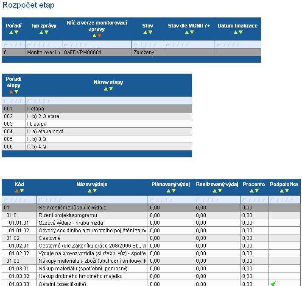The height and width of the screenshot is (286, 302).
Task: Focus filter under Klíč a verze column
Action: point(97,44)
